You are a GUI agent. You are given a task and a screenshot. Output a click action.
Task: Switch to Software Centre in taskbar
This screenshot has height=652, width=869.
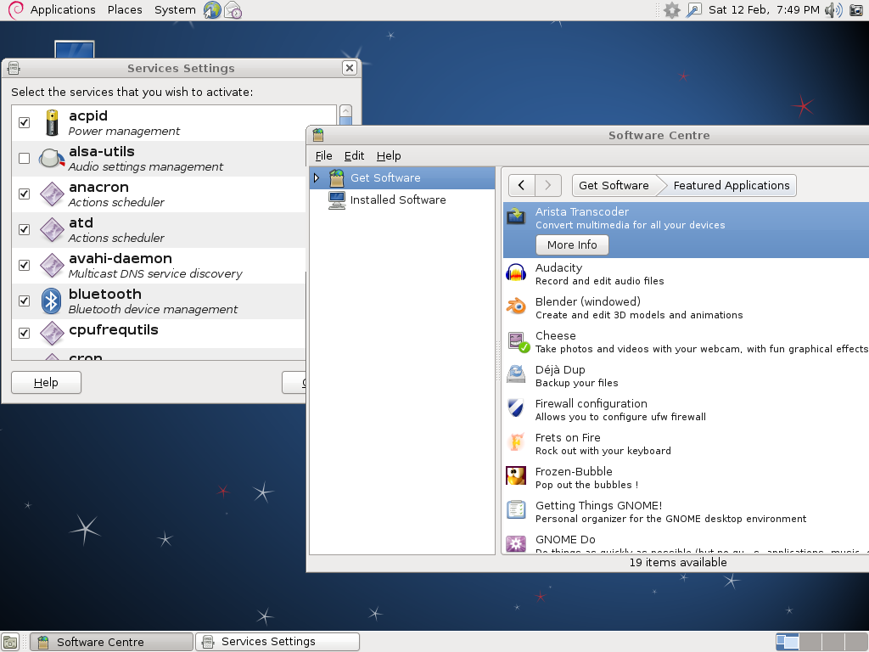[x=111, y=642]
